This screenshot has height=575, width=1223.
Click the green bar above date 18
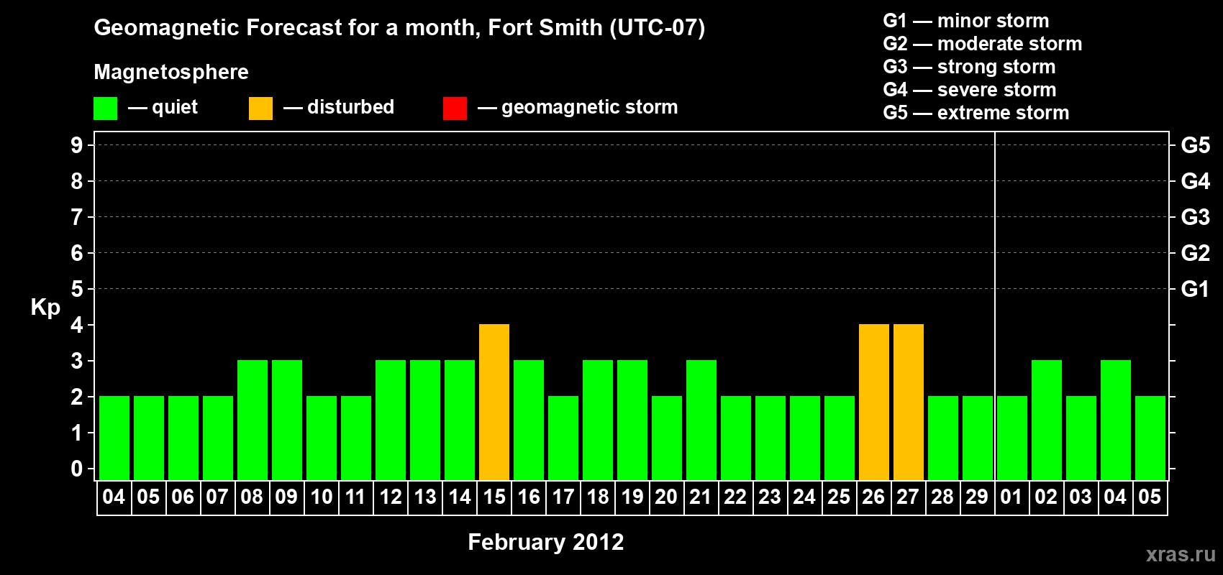click(x=598, y=420)
